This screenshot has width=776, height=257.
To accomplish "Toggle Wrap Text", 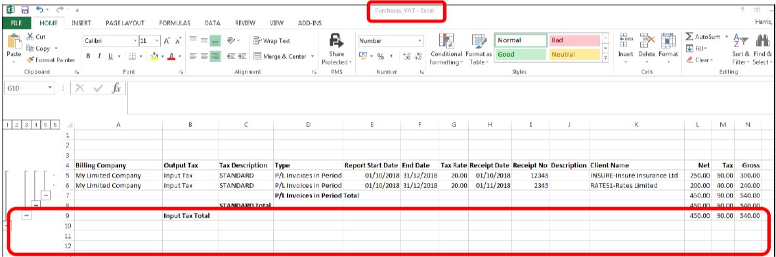I will [x=271, y=41].
